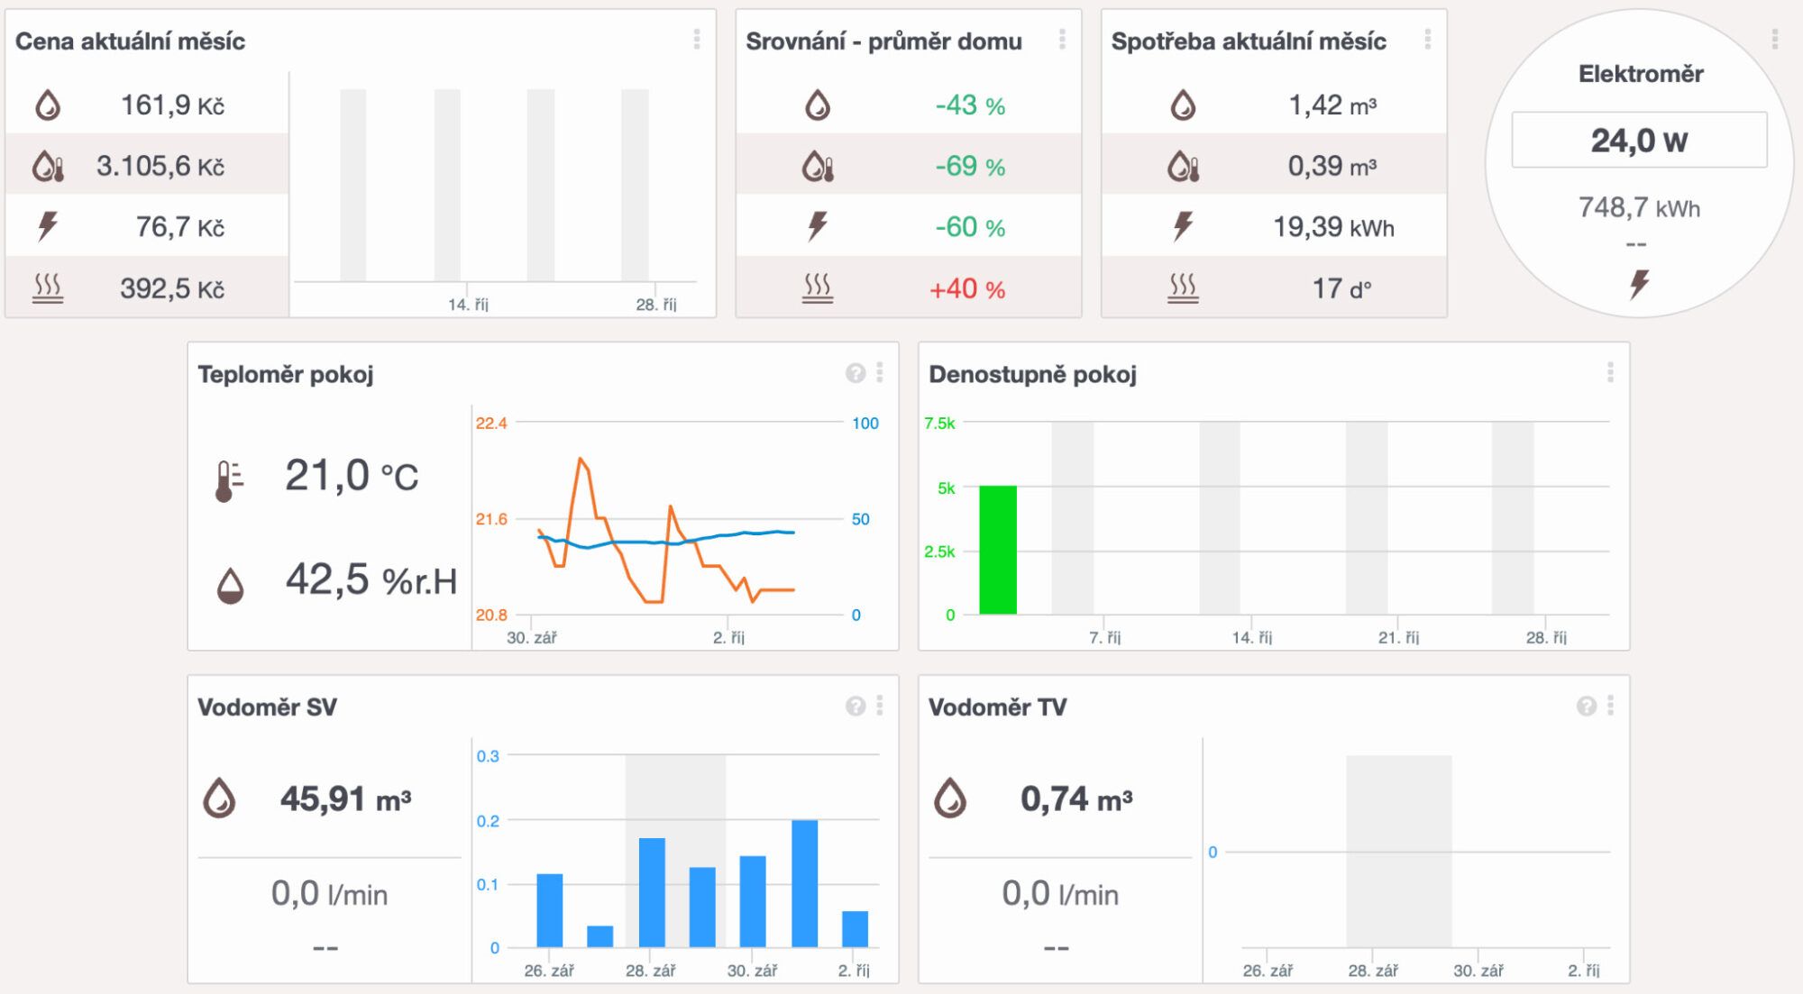Open the Teploměr pokoj options menu
This screenshot has width=1803, height=994.
click(x=880, y=372)
